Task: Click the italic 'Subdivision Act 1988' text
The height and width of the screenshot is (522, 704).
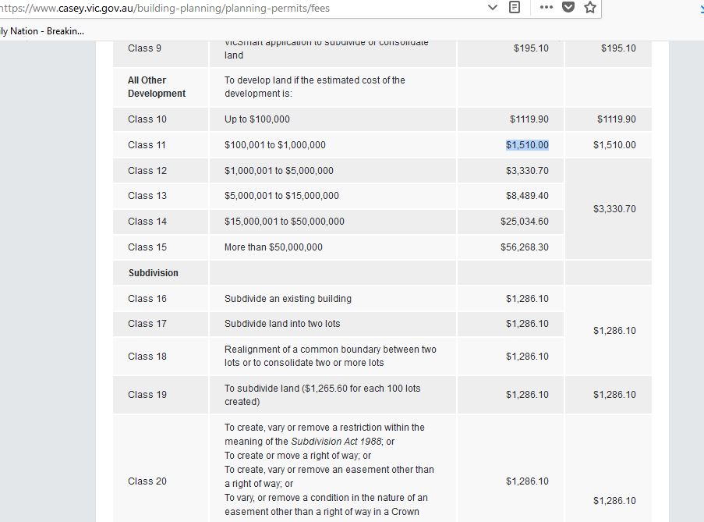Action: (336, 442)
